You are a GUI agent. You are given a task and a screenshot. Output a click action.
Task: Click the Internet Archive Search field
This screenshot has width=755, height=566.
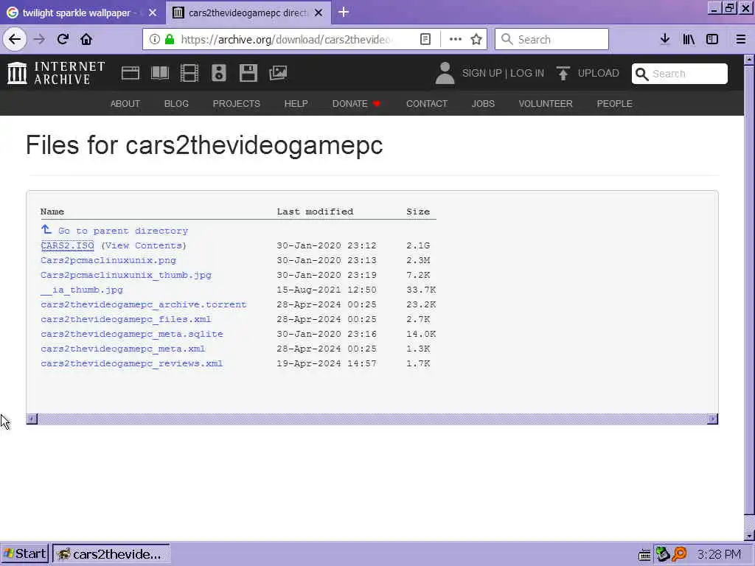679,74
